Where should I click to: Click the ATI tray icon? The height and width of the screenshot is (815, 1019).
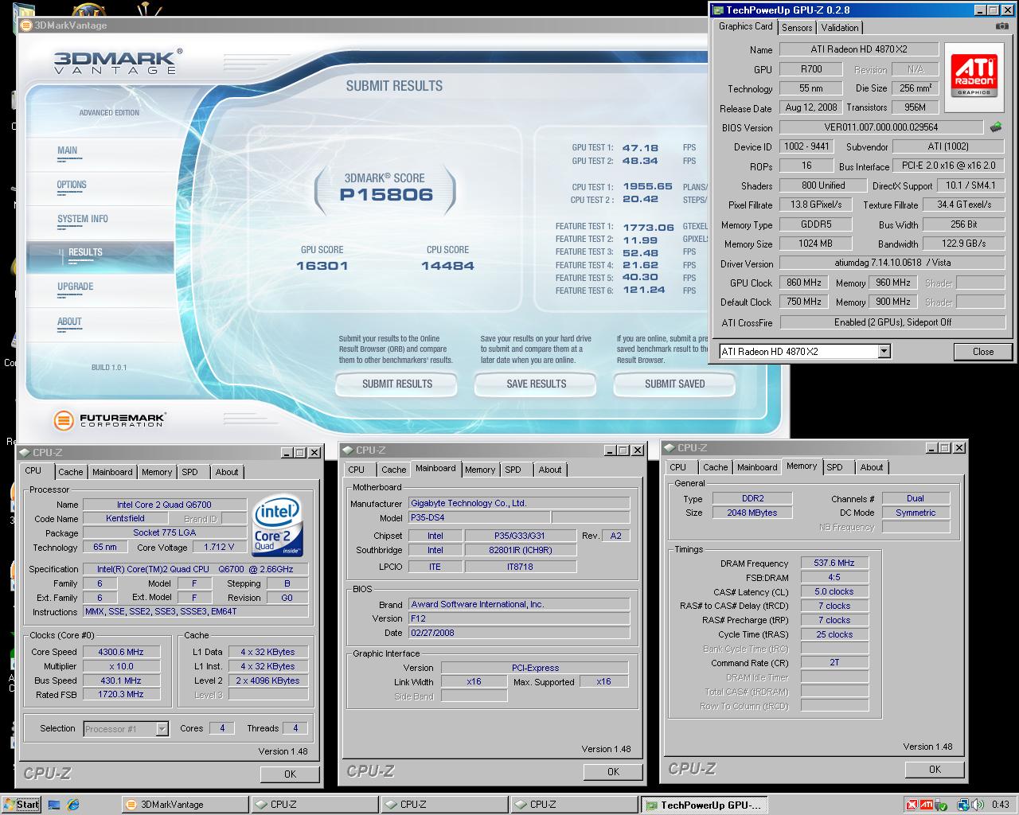tap(927, 805)
